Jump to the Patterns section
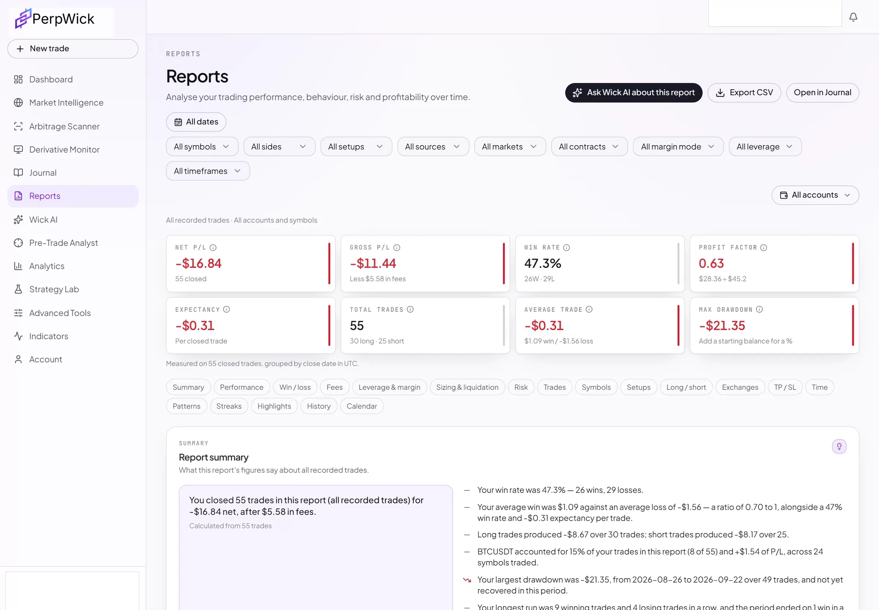The width and height of the screenshot is (879, 610). click(x=187, y=406)
